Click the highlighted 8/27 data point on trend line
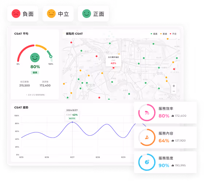 click(72, 122)
